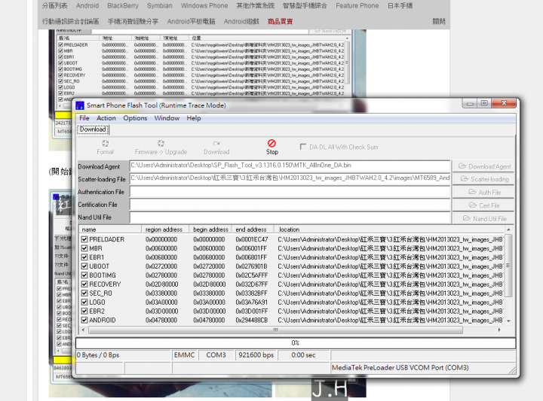The height and width of the screenshot is (401, 543).
Task: Click the Scatter-loading File path field
Action: (290, 178)
